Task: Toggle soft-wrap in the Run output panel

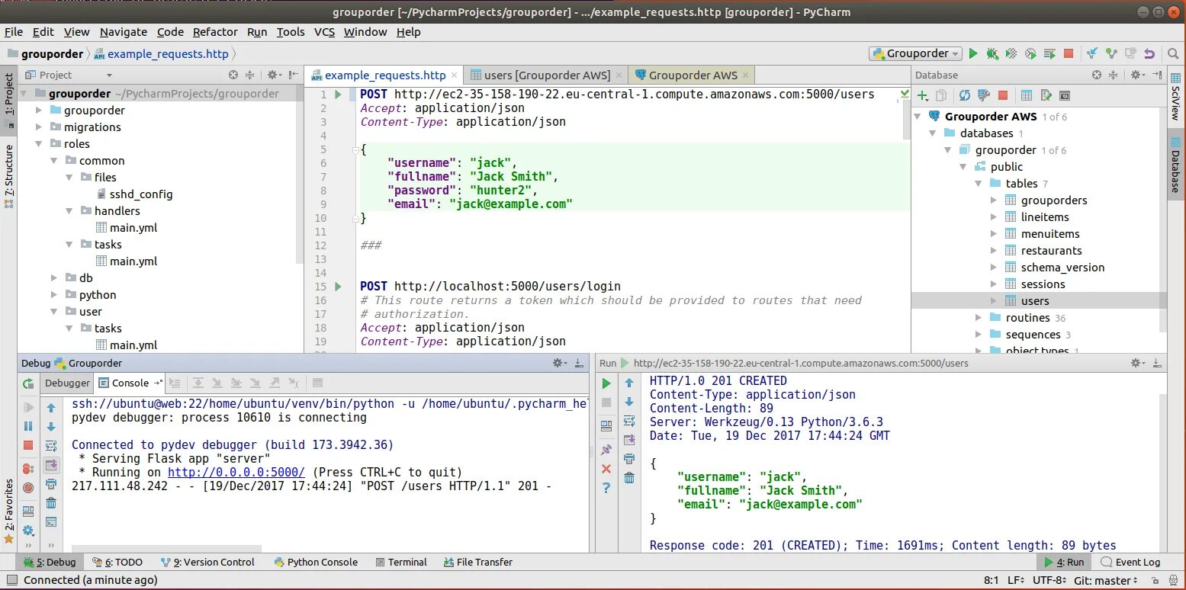Action: click(x=629, y=421)
